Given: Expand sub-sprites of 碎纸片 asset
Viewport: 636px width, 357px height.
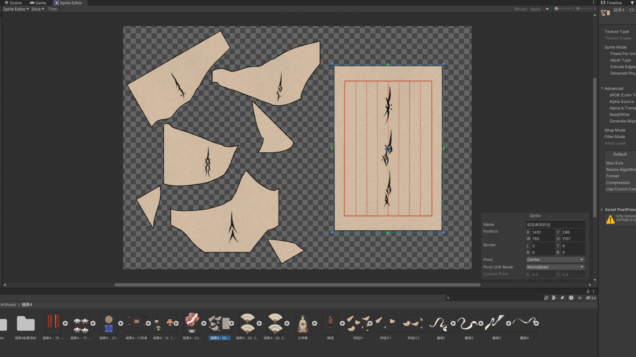Looking at the screenshot, I should (x=370, y=323).
